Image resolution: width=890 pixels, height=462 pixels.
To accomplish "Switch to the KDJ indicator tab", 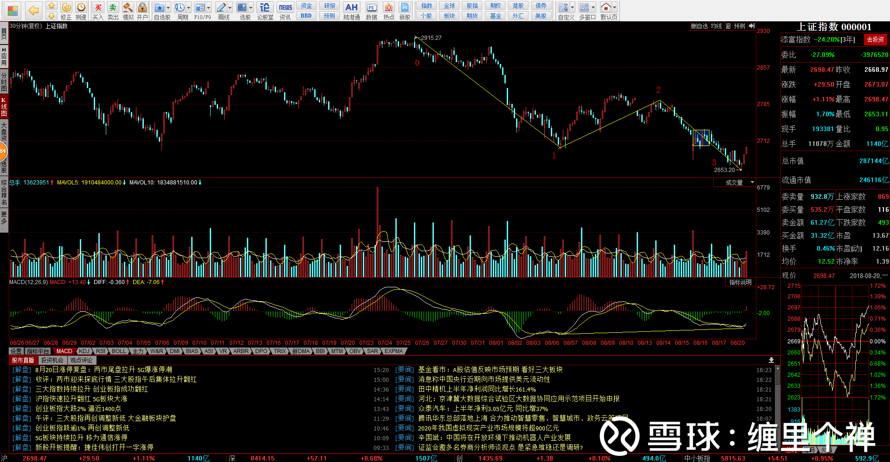I will coord(84,351).
